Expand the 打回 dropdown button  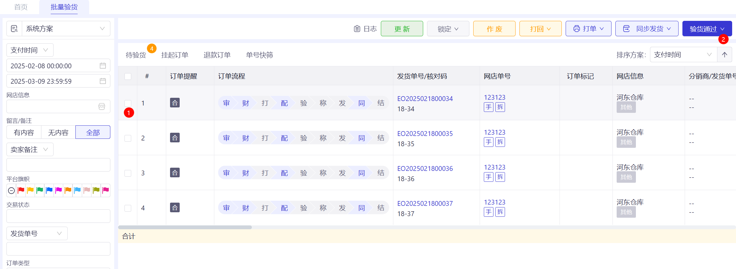pos(541,29)
